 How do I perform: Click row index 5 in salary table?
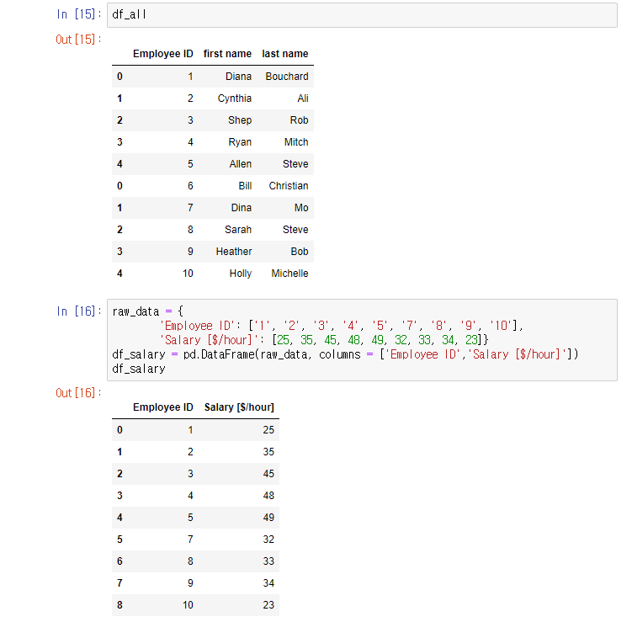pos(119,540)
